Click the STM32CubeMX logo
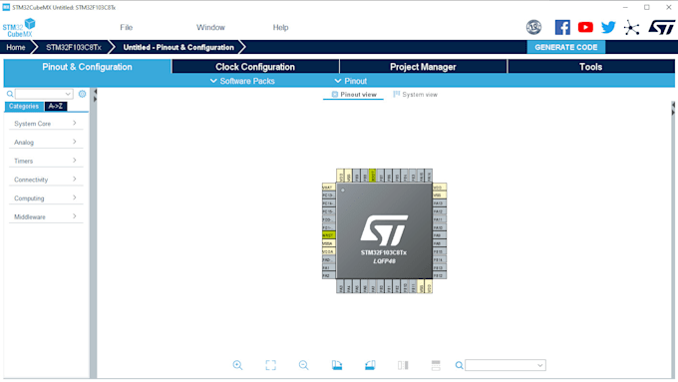Viewport: 678px width, 382px height. click(19, 27)
